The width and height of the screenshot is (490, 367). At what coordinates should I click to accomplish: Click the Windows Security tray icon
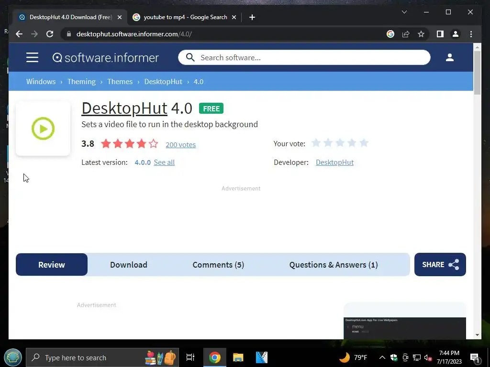click(394, 357)
